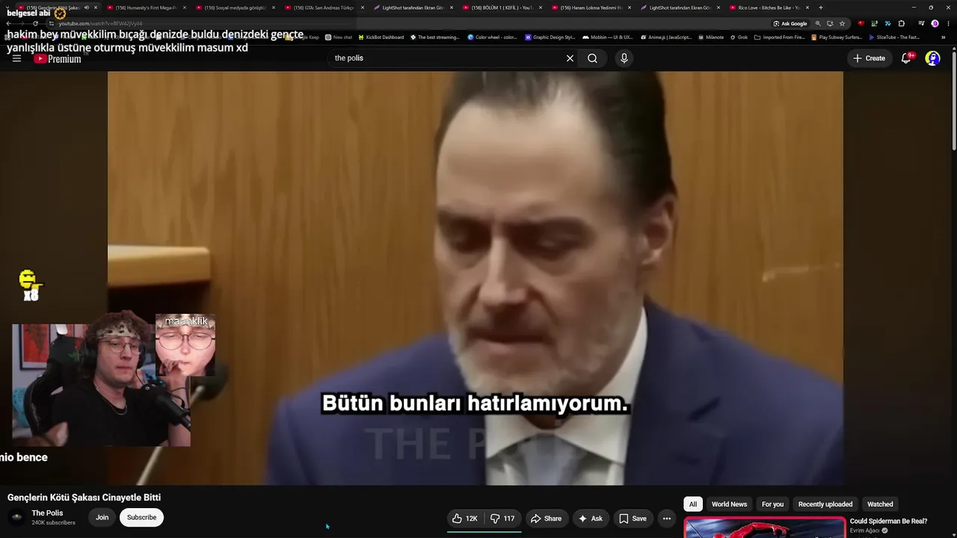The height and width of the screenshot is (538, 957).
Task: Open the Grok bookmark
Action: click(x=738, y=37)
